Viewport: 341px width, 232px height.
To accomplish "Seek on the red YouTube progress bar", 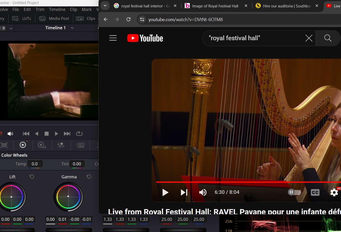I will (x=248, y=182).
